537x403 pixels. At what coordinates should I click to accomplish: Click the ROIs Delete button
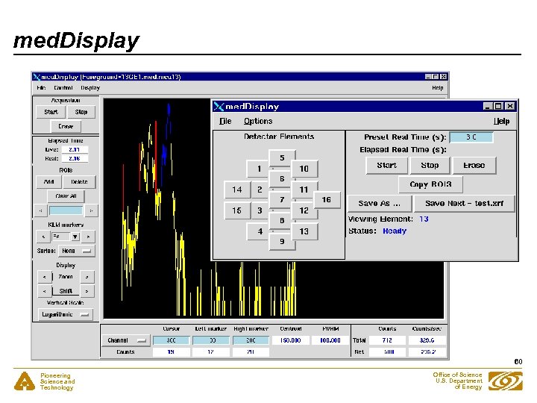(80, 182)
